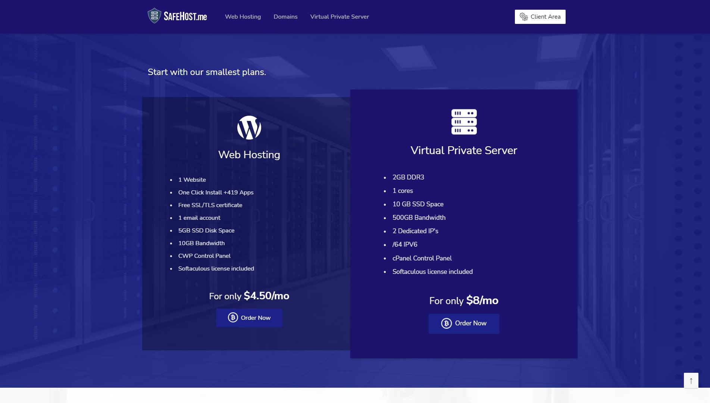This screenshot has height=403, width=710.
Task: Click the server rack icon
Action: 464,122
